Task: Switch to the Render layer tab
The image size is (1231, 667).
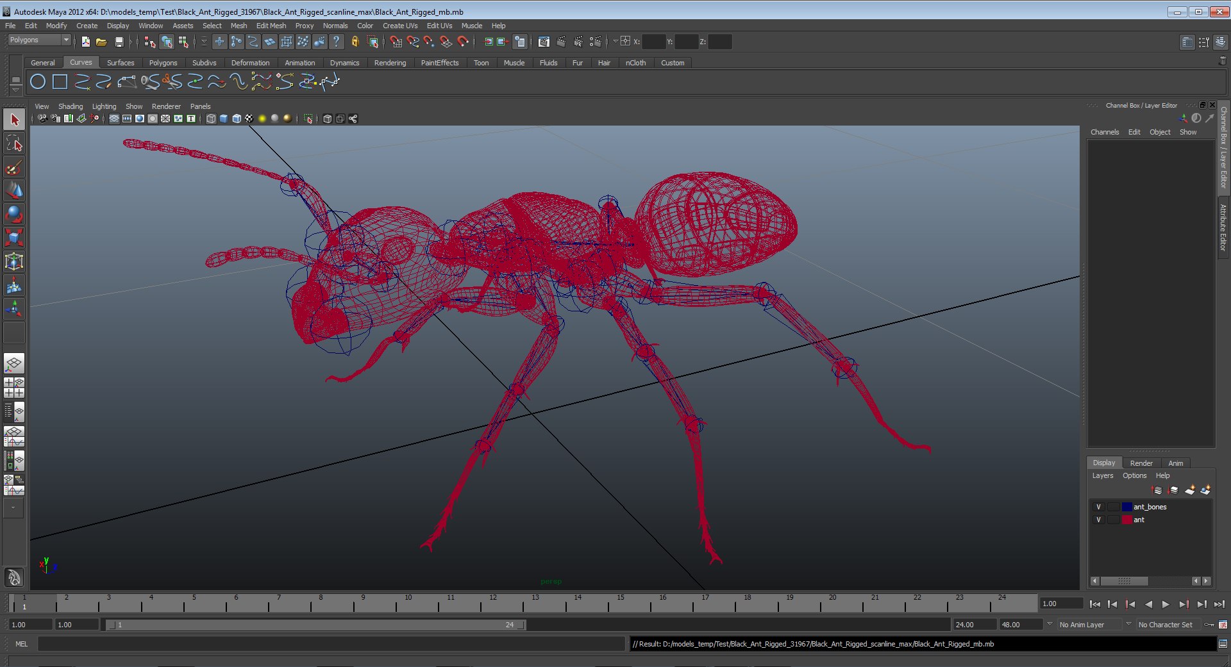Action: pos(1141,463)
